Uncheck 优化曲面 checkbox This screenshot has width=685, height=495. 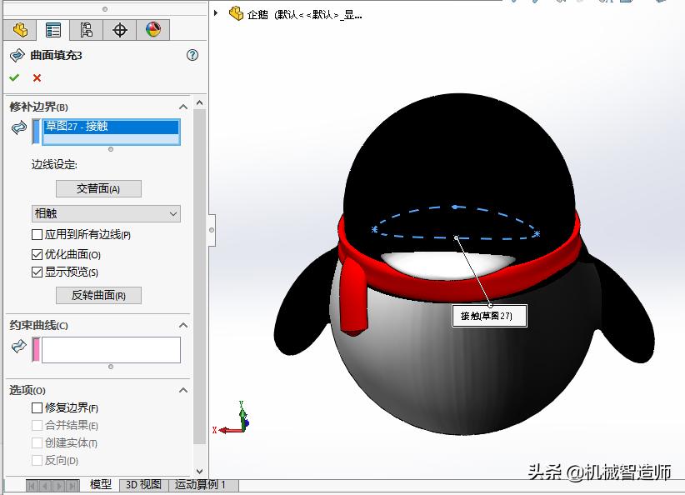pos(37,254)
